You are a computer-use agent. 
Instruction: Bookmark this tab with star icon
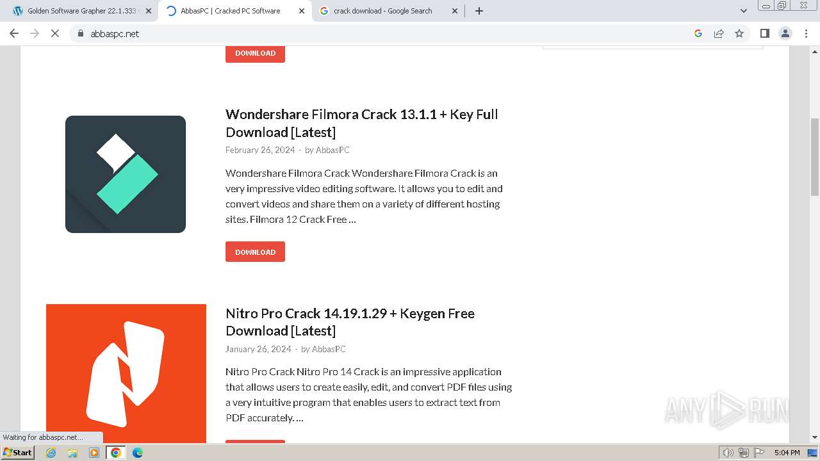point(739,33)
